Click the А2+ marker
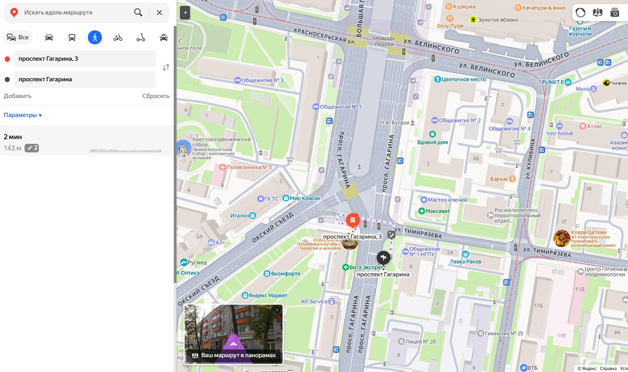The width and height of the screenshot is (628, 372). 210,243
